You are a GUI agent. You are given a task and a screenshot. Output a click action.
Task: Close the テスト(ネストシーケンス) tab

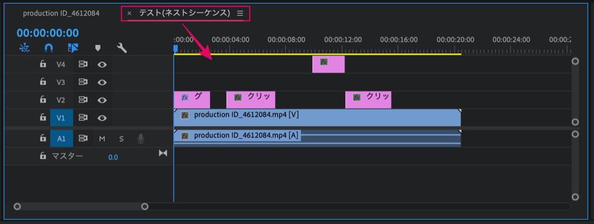pos(129,13)
